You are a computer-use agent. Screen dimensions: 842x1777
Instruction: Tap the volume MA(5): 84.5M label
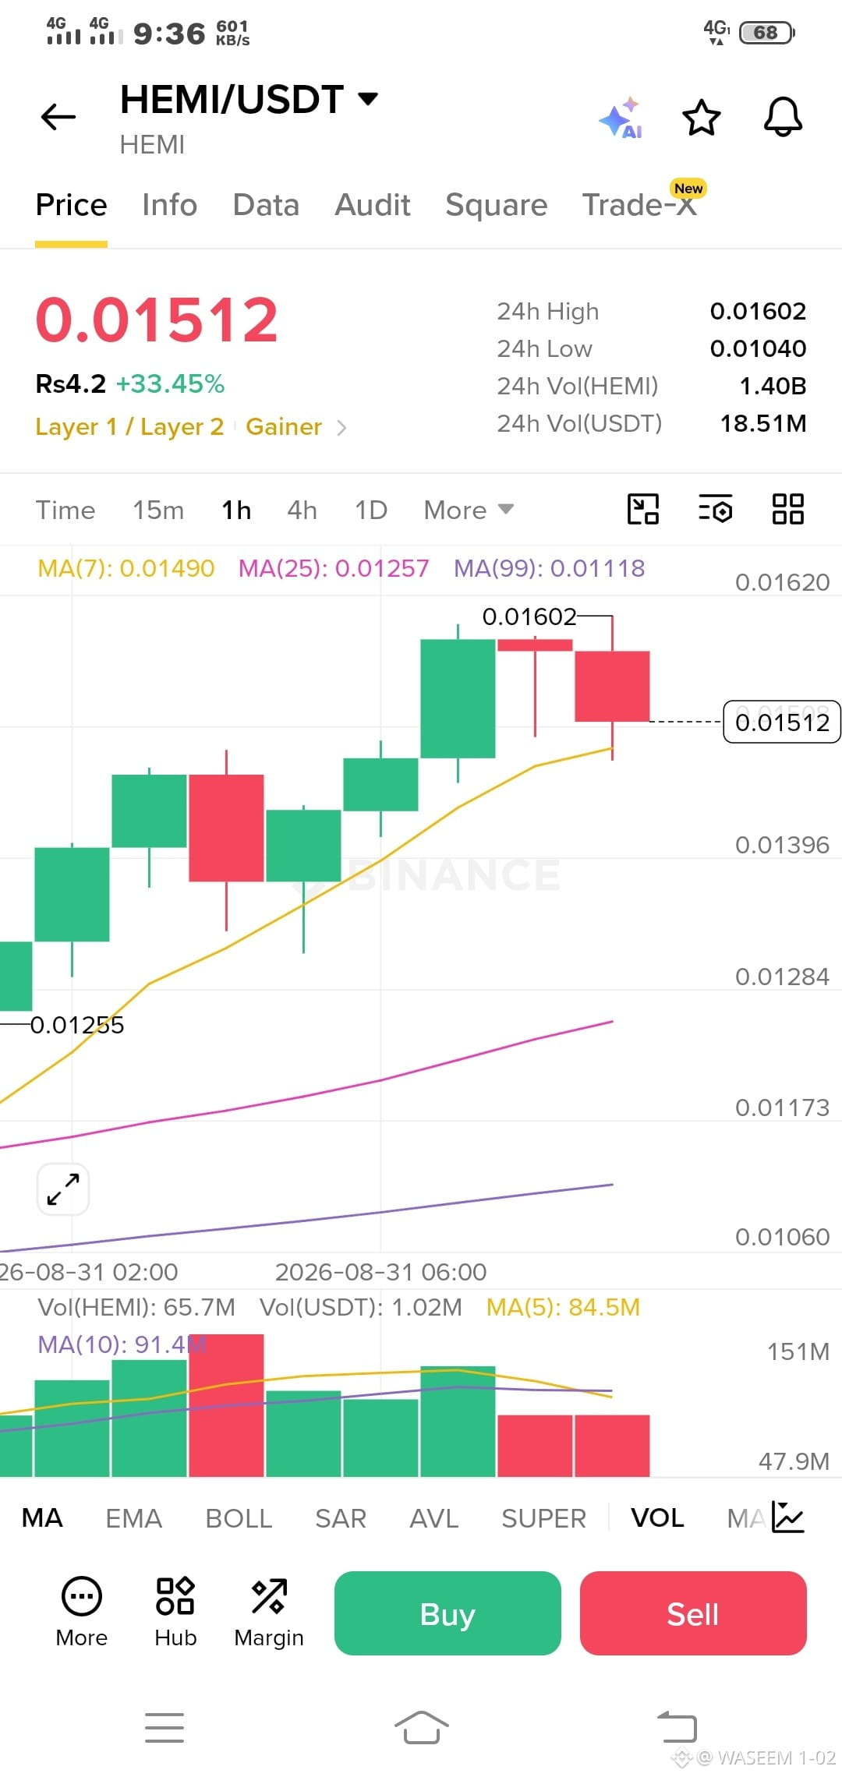563,1307
